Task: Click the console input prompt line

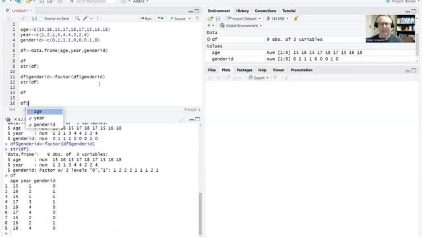Action: tap(102, 234)
